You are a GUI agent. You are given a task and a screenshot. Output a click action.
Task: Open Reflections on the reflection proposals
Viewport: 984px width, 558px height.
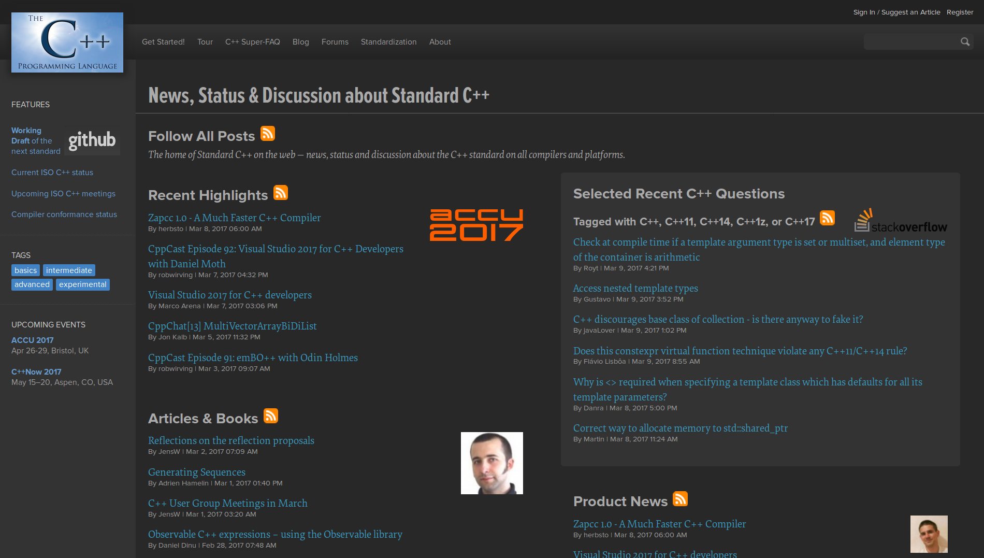231,440
